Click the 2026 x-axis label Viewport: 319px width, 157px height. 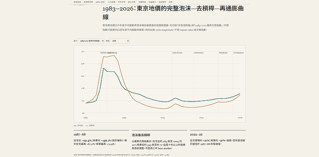click(240, 118)
